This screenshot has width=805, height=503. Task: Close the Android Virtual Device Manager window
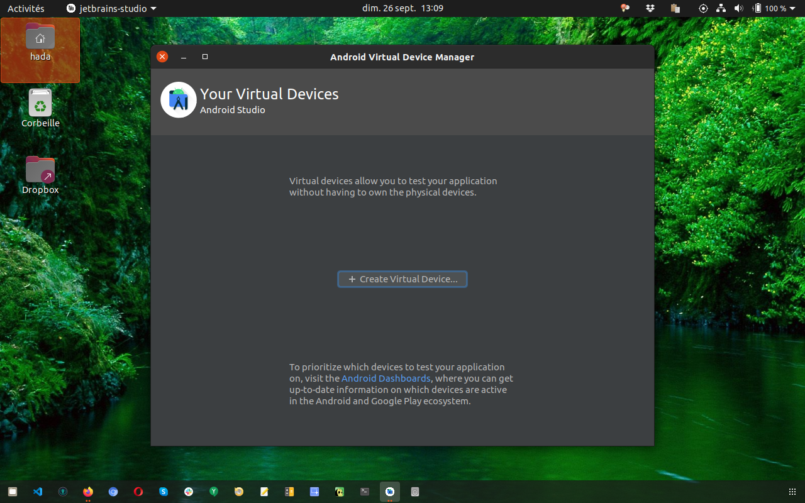click(162, 57)
